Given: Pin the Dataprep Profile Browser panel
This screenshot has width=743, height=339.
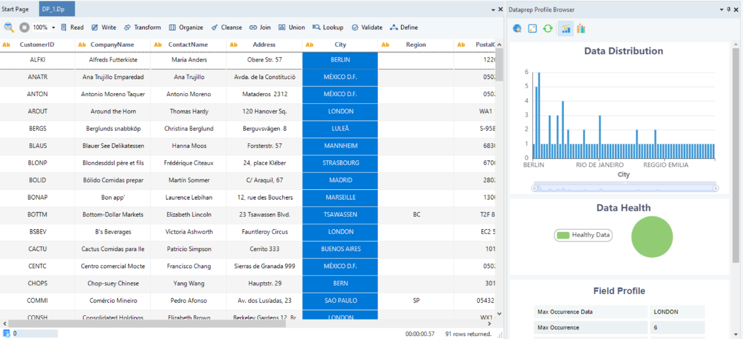Looking at the screenshot, I should tap(729, 10).
